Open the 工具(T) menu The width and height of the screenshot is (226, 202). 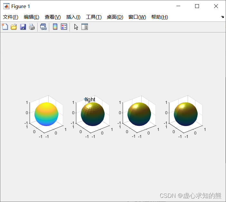[x=94, y=17]
